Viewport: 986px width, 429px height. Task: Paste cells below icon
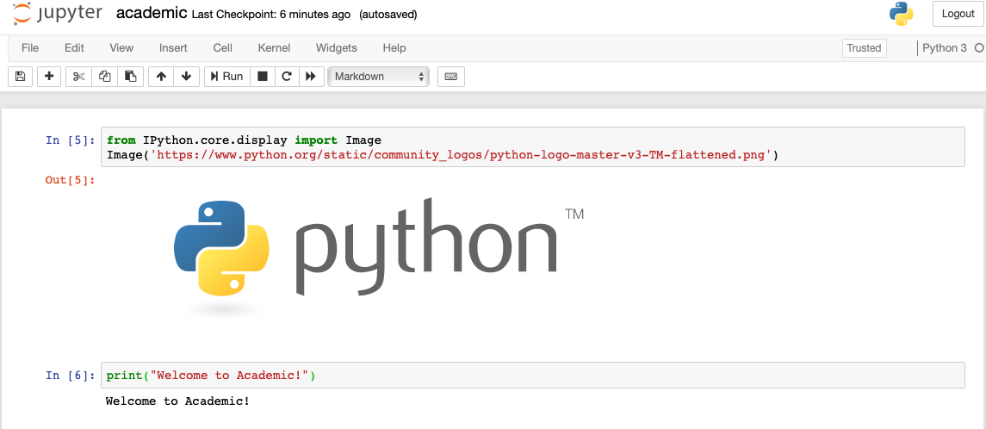(x=129, y=77)
